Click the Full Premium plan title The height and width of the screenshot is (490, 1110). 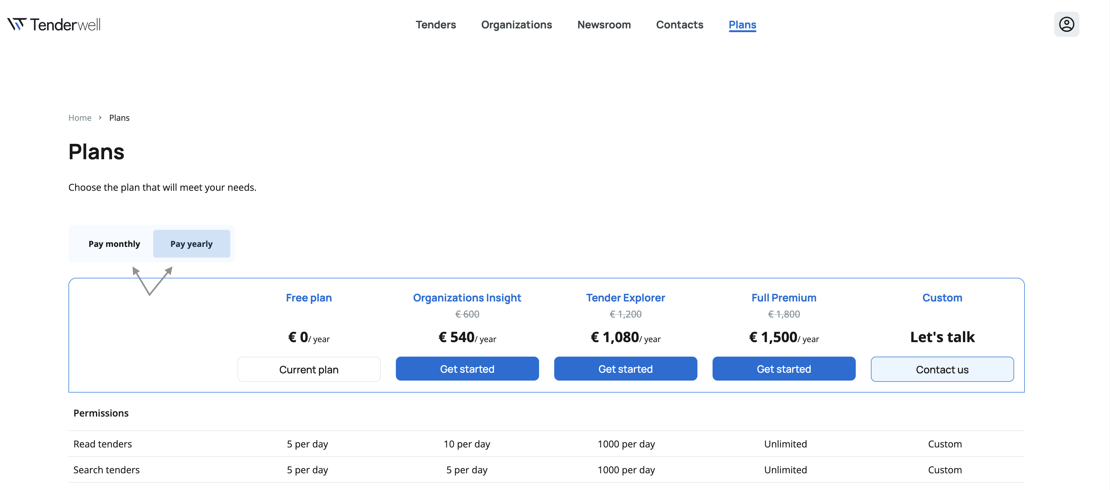coord(784,298)
